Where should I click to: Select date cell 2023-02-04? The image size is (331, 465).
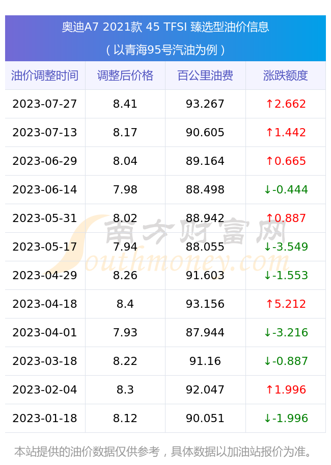pyautogui.click(x=45, y=389)
